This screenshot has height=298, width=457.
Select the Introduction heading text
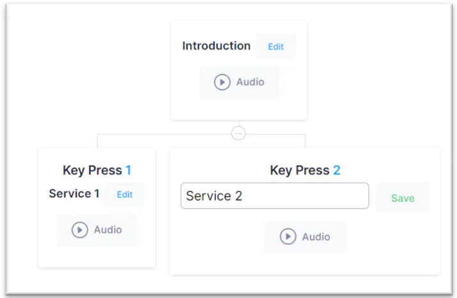point(216,46)
